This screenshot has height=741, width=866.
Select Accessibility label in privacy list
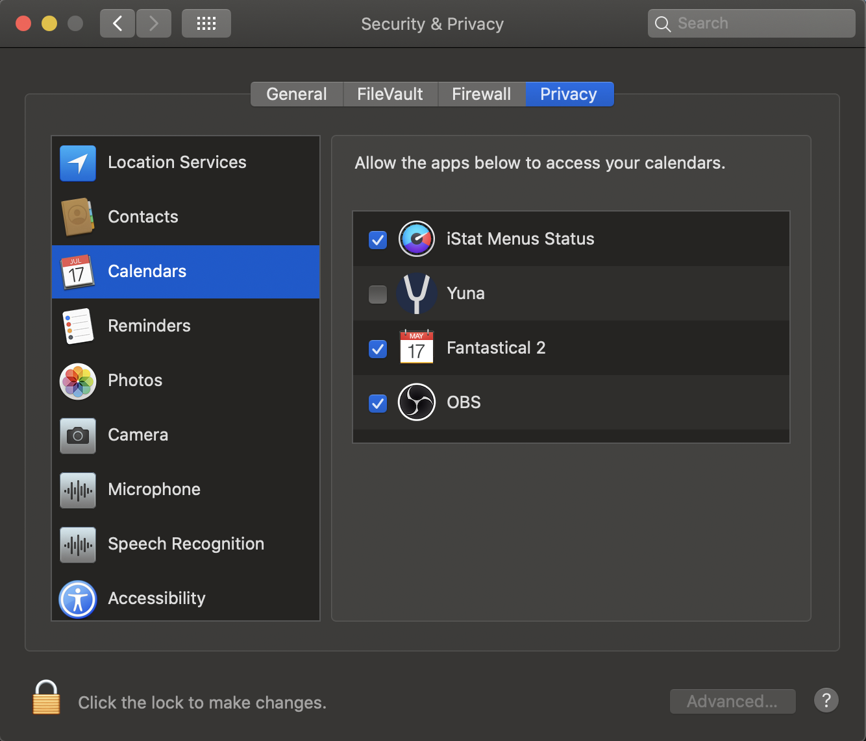(x=156, y=598)
